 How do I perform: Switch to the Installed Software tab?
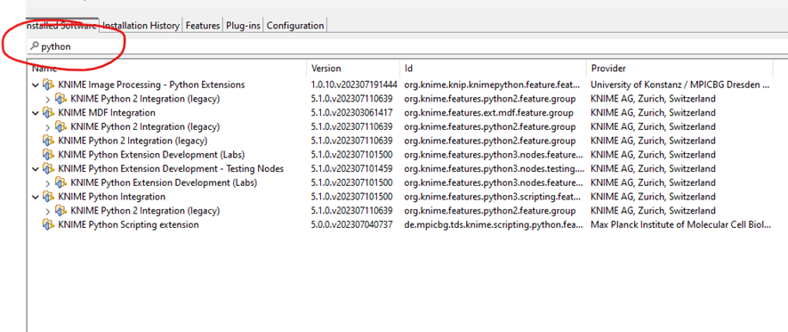click(62, 25)
